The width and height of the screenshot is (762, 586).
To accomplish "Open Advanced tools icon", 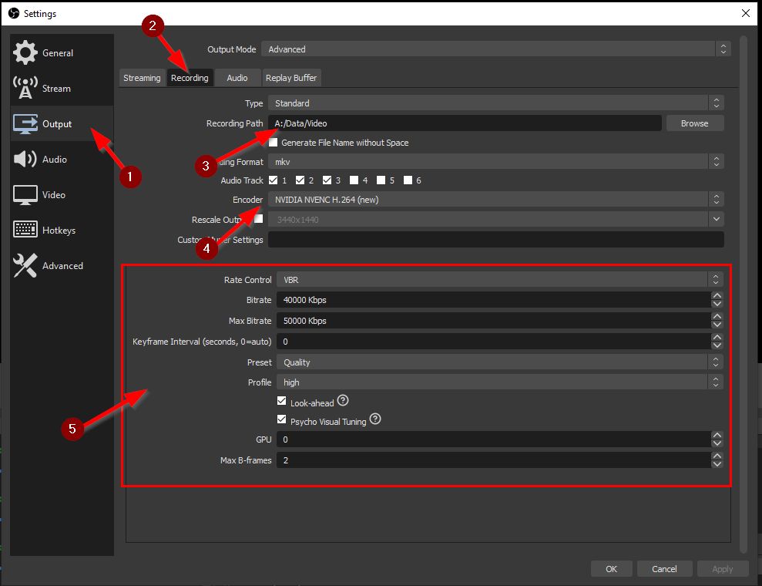I will coord(25,266).
